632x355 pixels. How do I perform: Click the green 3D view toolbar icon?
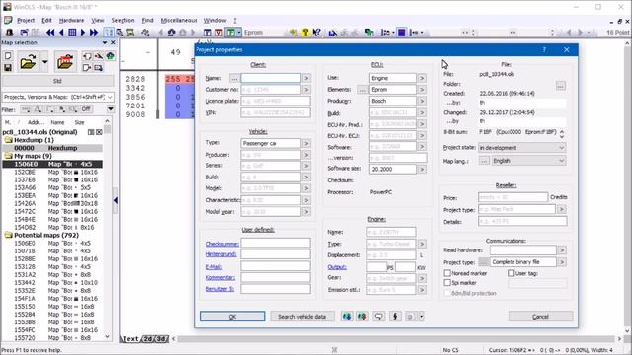click(230, 33)
